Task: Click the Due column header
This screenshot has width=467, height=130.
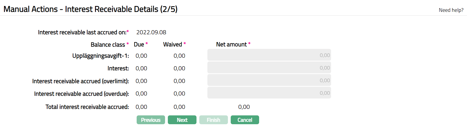Action: pyautogui.click(x=139, y=44)
